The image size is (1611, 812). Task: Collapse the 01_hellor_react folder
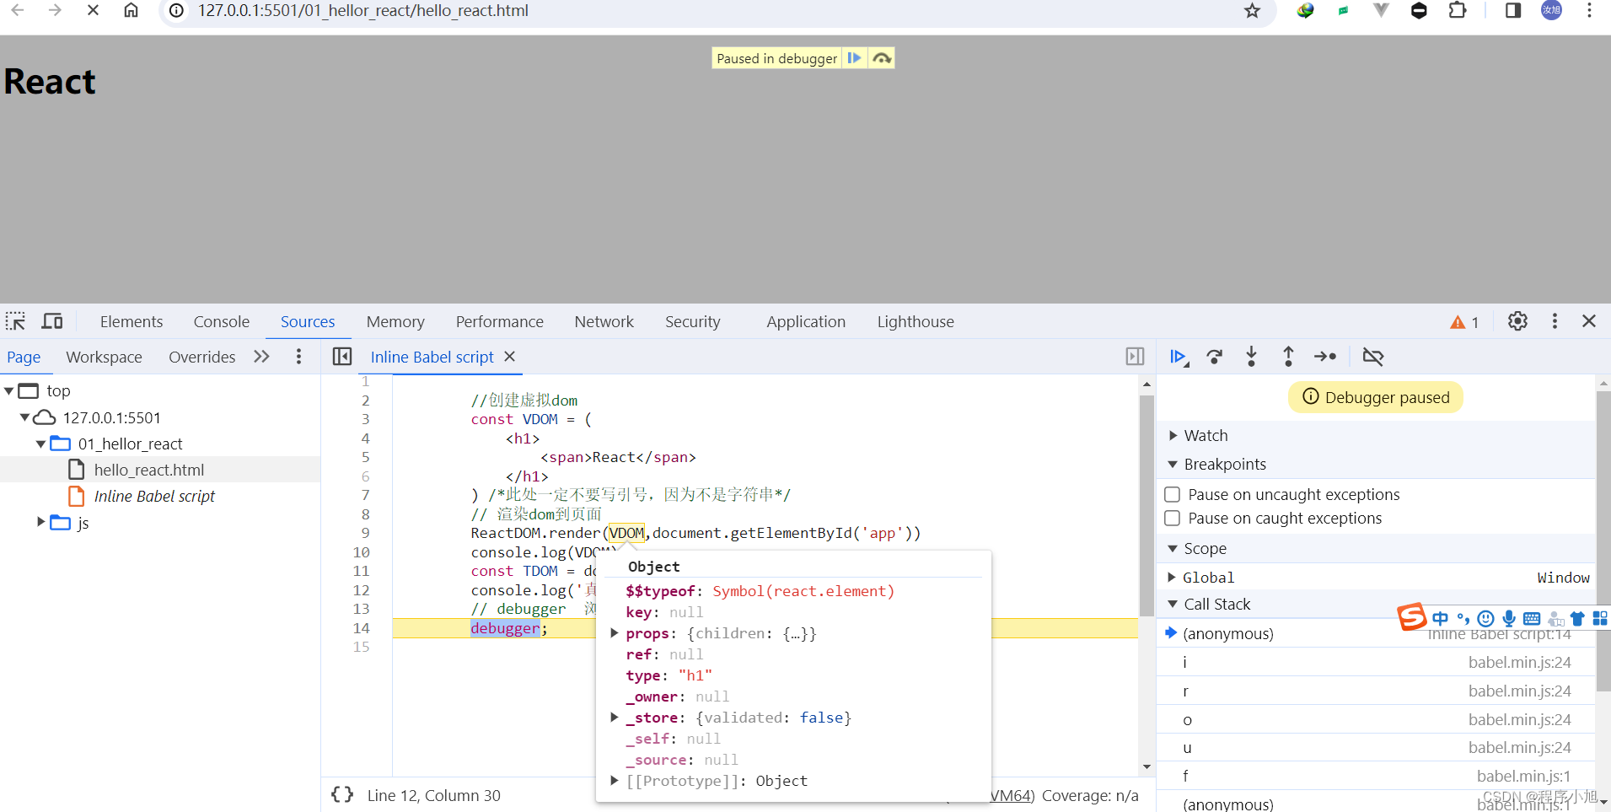tap(40, 444)
